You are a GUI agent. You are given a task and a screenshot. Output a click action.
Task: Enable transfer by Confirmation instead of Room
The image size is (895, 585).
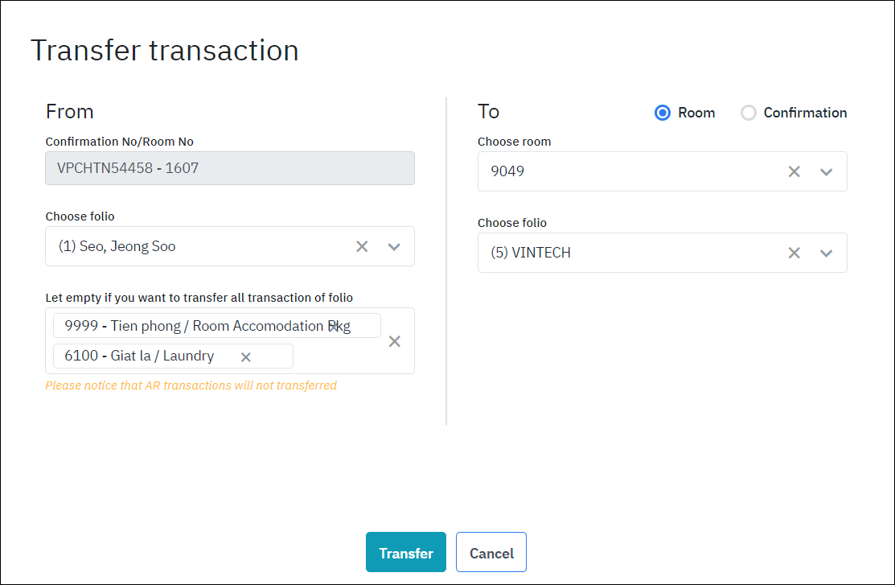[x=749, y=113]
